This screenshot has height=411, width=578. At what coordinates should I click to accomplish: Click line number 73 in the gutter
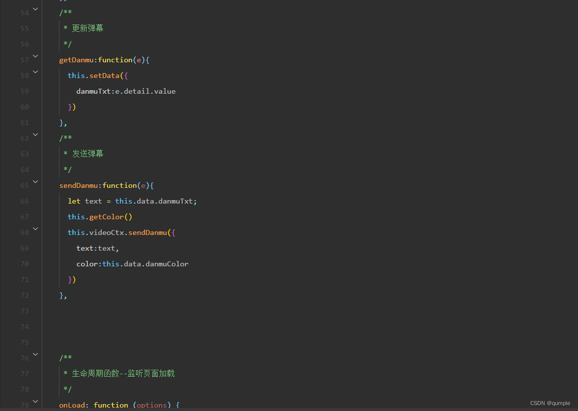coord(25,311)
